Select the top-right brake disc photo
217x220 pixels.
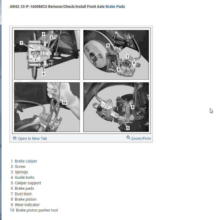[x=116, y=55]
